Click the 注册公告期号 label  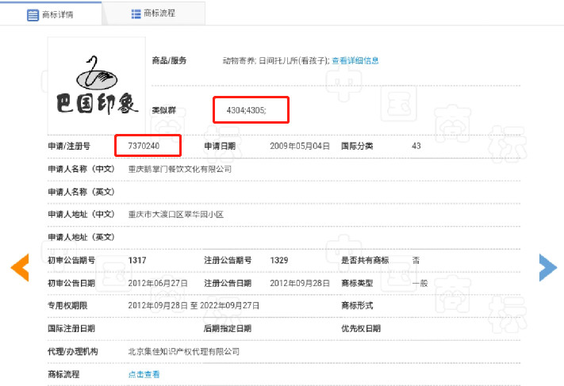coord(228,260)
